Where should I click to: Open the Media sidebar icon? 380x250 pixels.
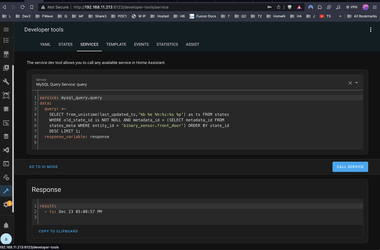tap(6, 68)
